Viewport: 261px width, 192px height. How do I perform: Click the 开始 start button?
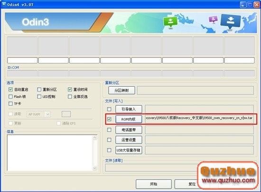[154, 184]
